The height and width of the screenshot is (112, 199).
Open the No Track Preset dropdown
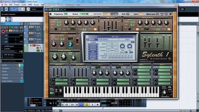point(12,61)
